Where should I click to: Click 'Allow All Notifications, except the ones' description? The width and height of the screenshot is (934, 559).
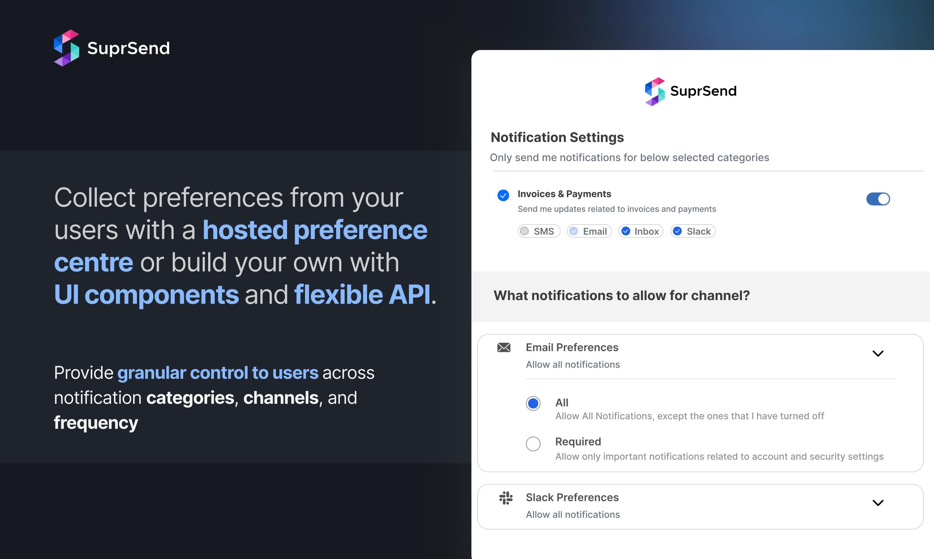(689, 416)
